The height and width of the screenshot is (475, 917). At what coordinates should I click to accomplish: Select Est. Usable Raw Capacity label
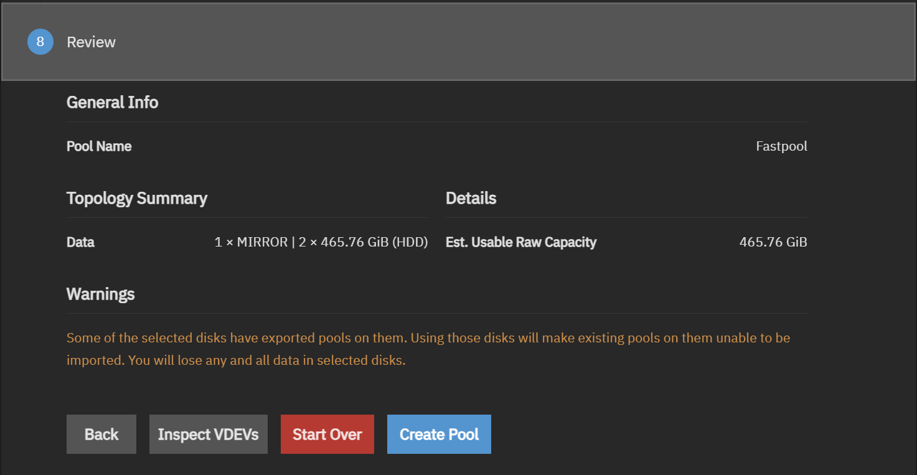521,242
